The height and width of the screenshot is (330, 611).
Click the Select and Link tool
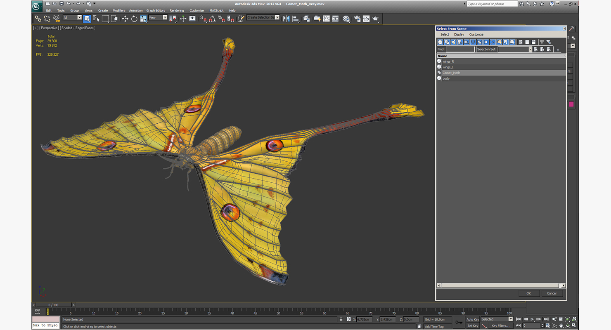[38, 19]
